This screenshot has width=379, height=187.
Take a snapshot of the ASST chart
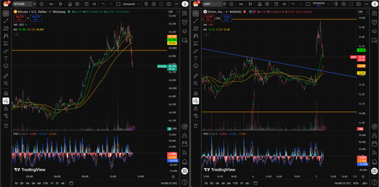(358, 4)
